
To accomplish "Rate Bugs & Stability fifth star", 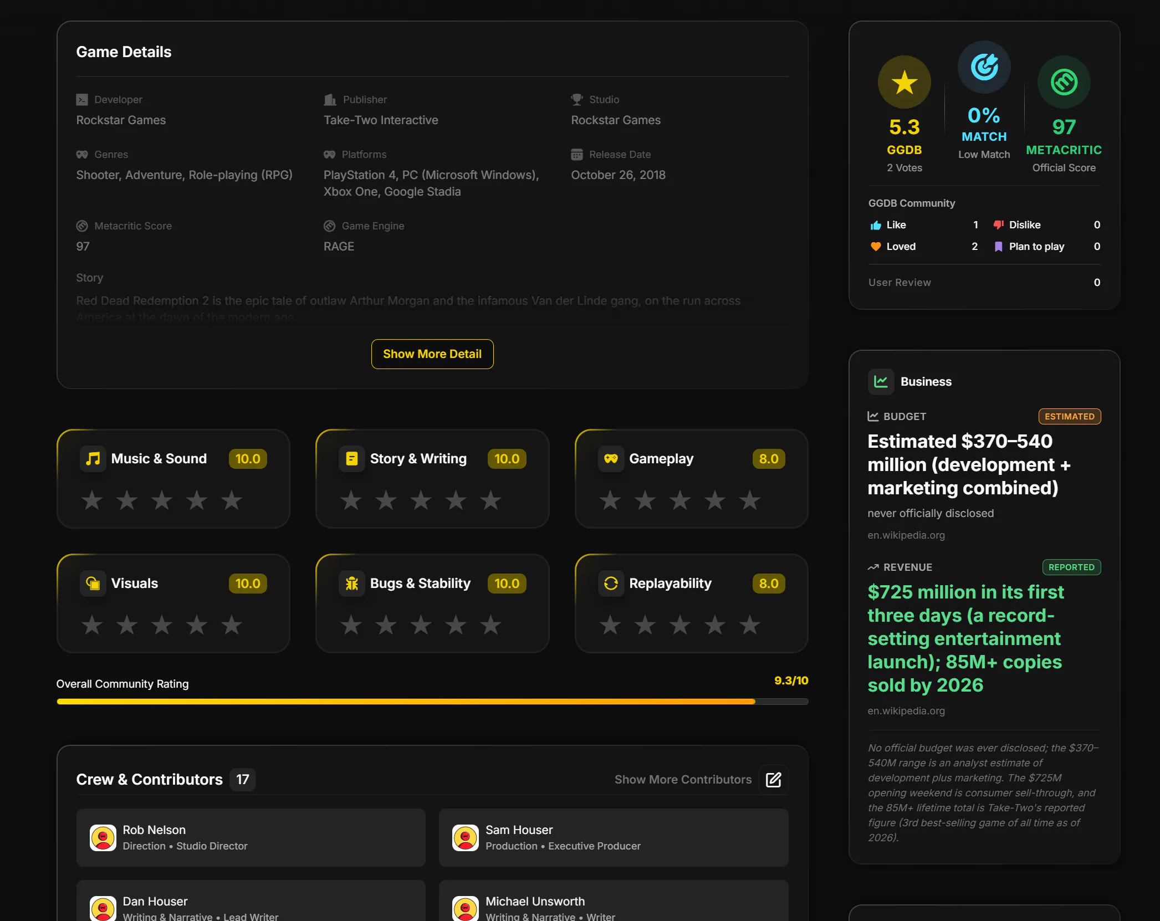I will [491, 625].
